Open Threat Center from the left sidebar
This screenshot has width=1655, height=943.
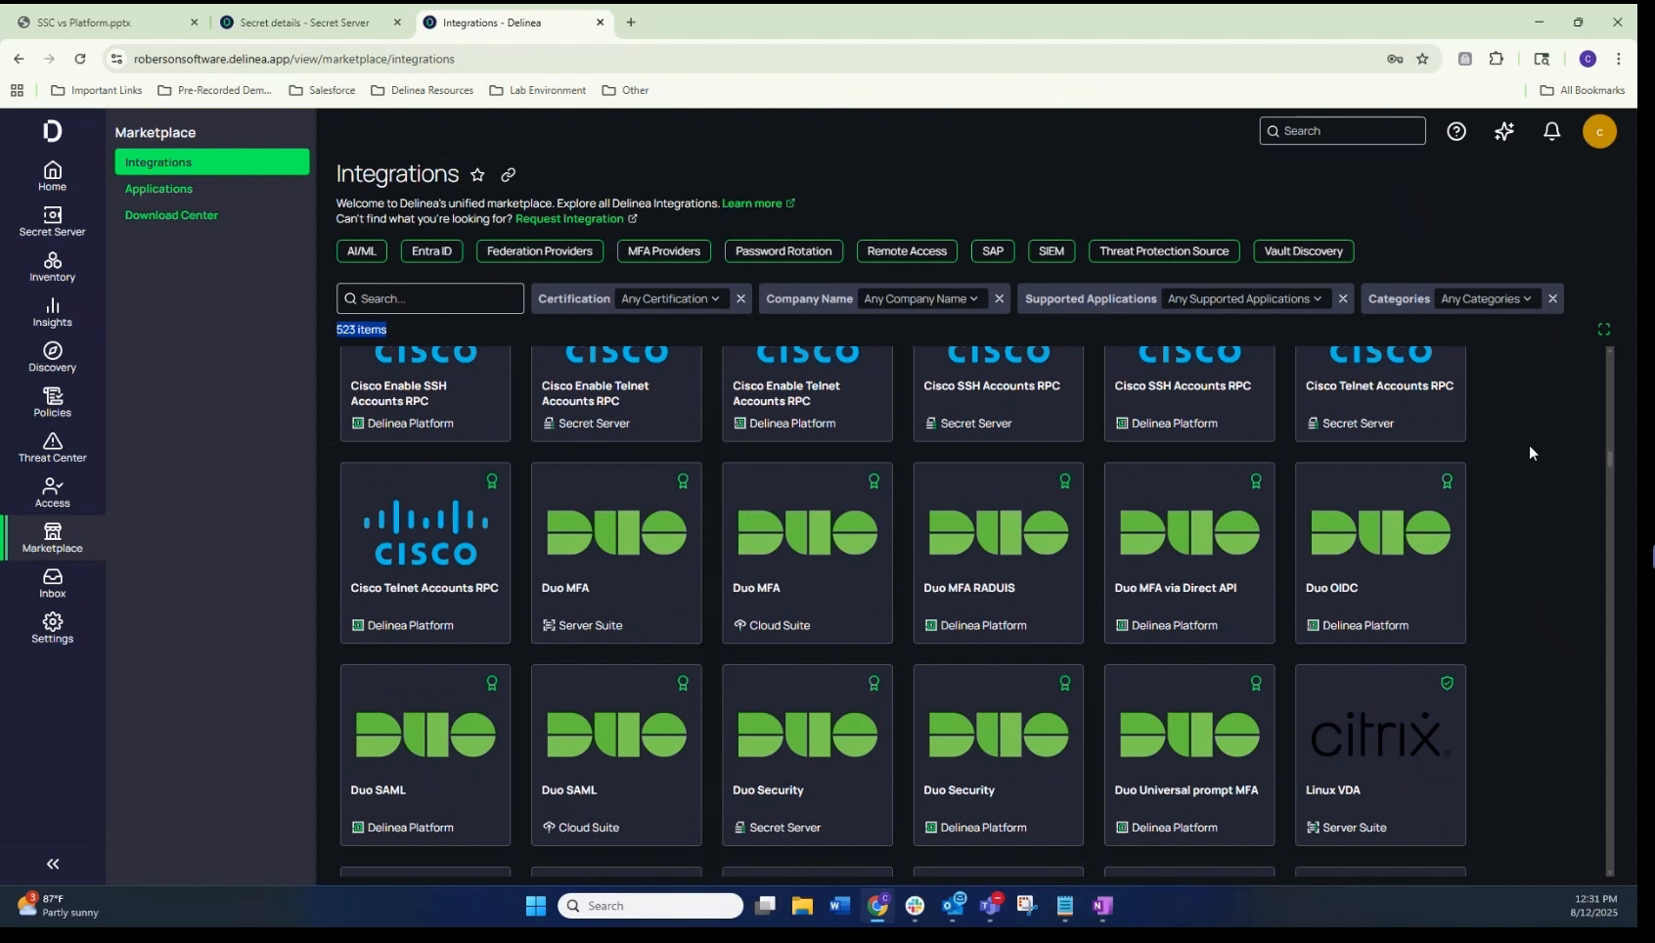pos(52,448)
